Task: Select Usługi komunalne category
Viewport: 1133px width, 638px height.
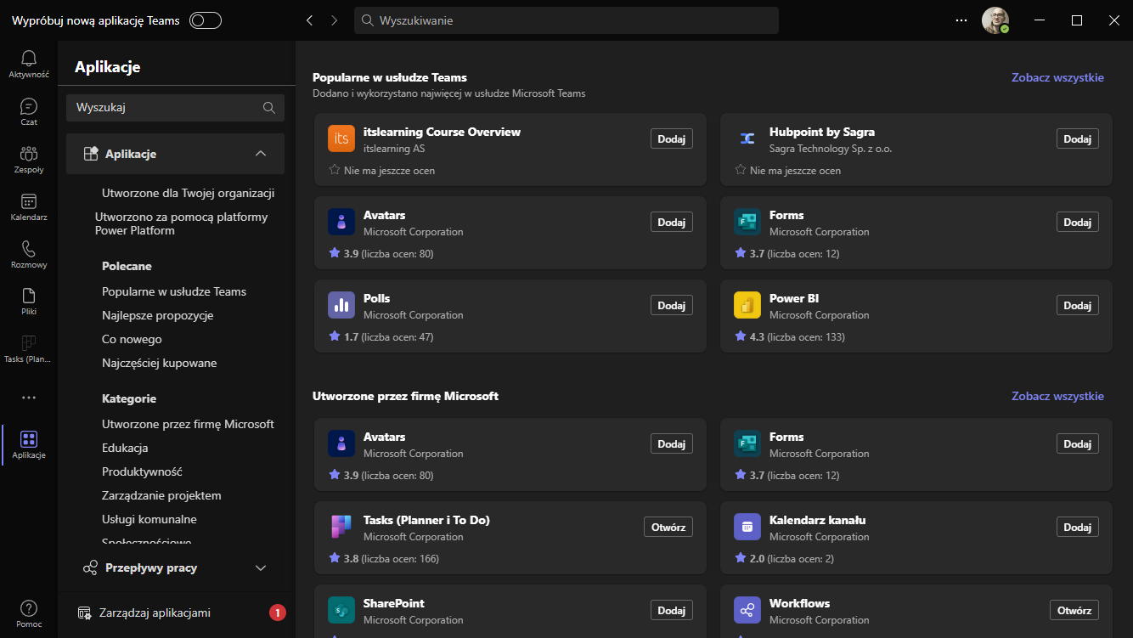Action: point(149,519)
